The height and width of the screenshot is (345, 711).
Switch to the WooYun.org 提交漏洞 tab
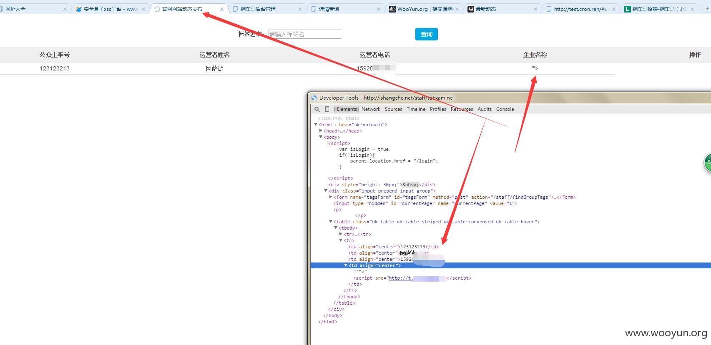pyautogui.click(x=424, y=9)
